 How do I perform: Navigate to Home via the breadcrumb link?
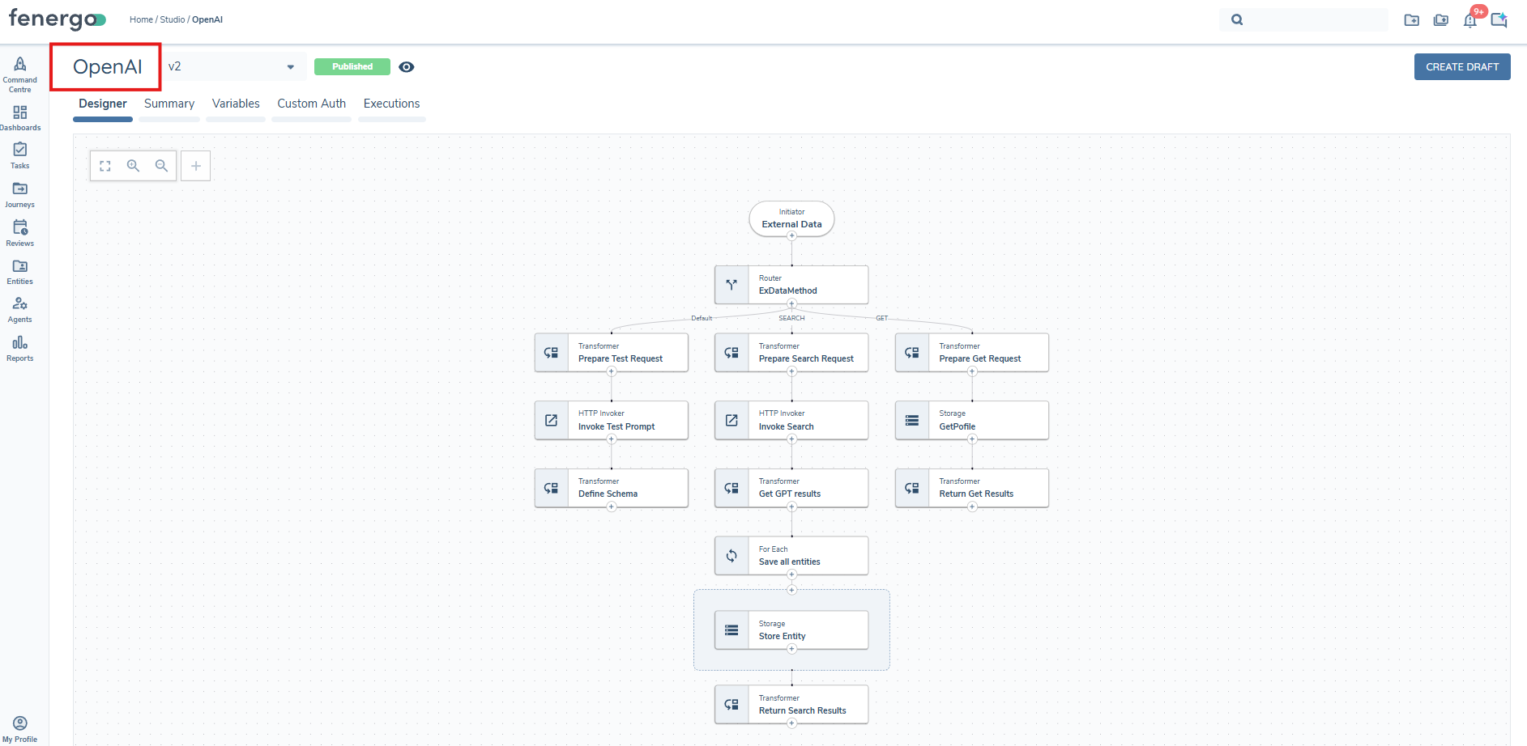click(141, 19)
